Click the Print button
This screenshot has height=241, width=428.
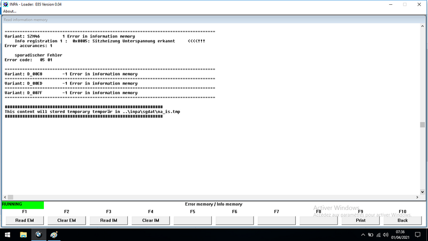361,220
